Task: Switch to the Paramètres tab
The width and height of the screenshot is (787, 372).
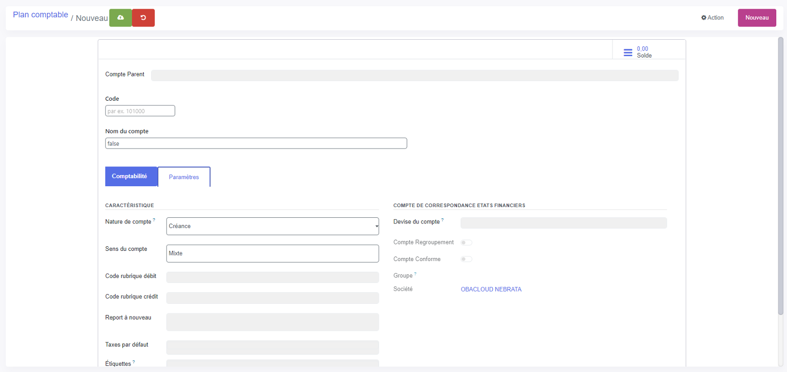Action: click(x=184, y=177)
